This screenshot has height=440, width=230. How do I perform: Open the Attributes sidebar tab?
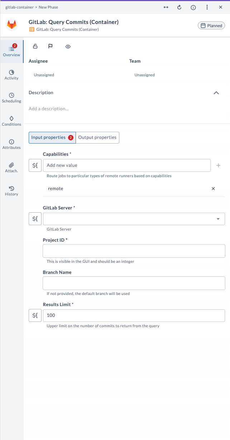tap(11, 144)
